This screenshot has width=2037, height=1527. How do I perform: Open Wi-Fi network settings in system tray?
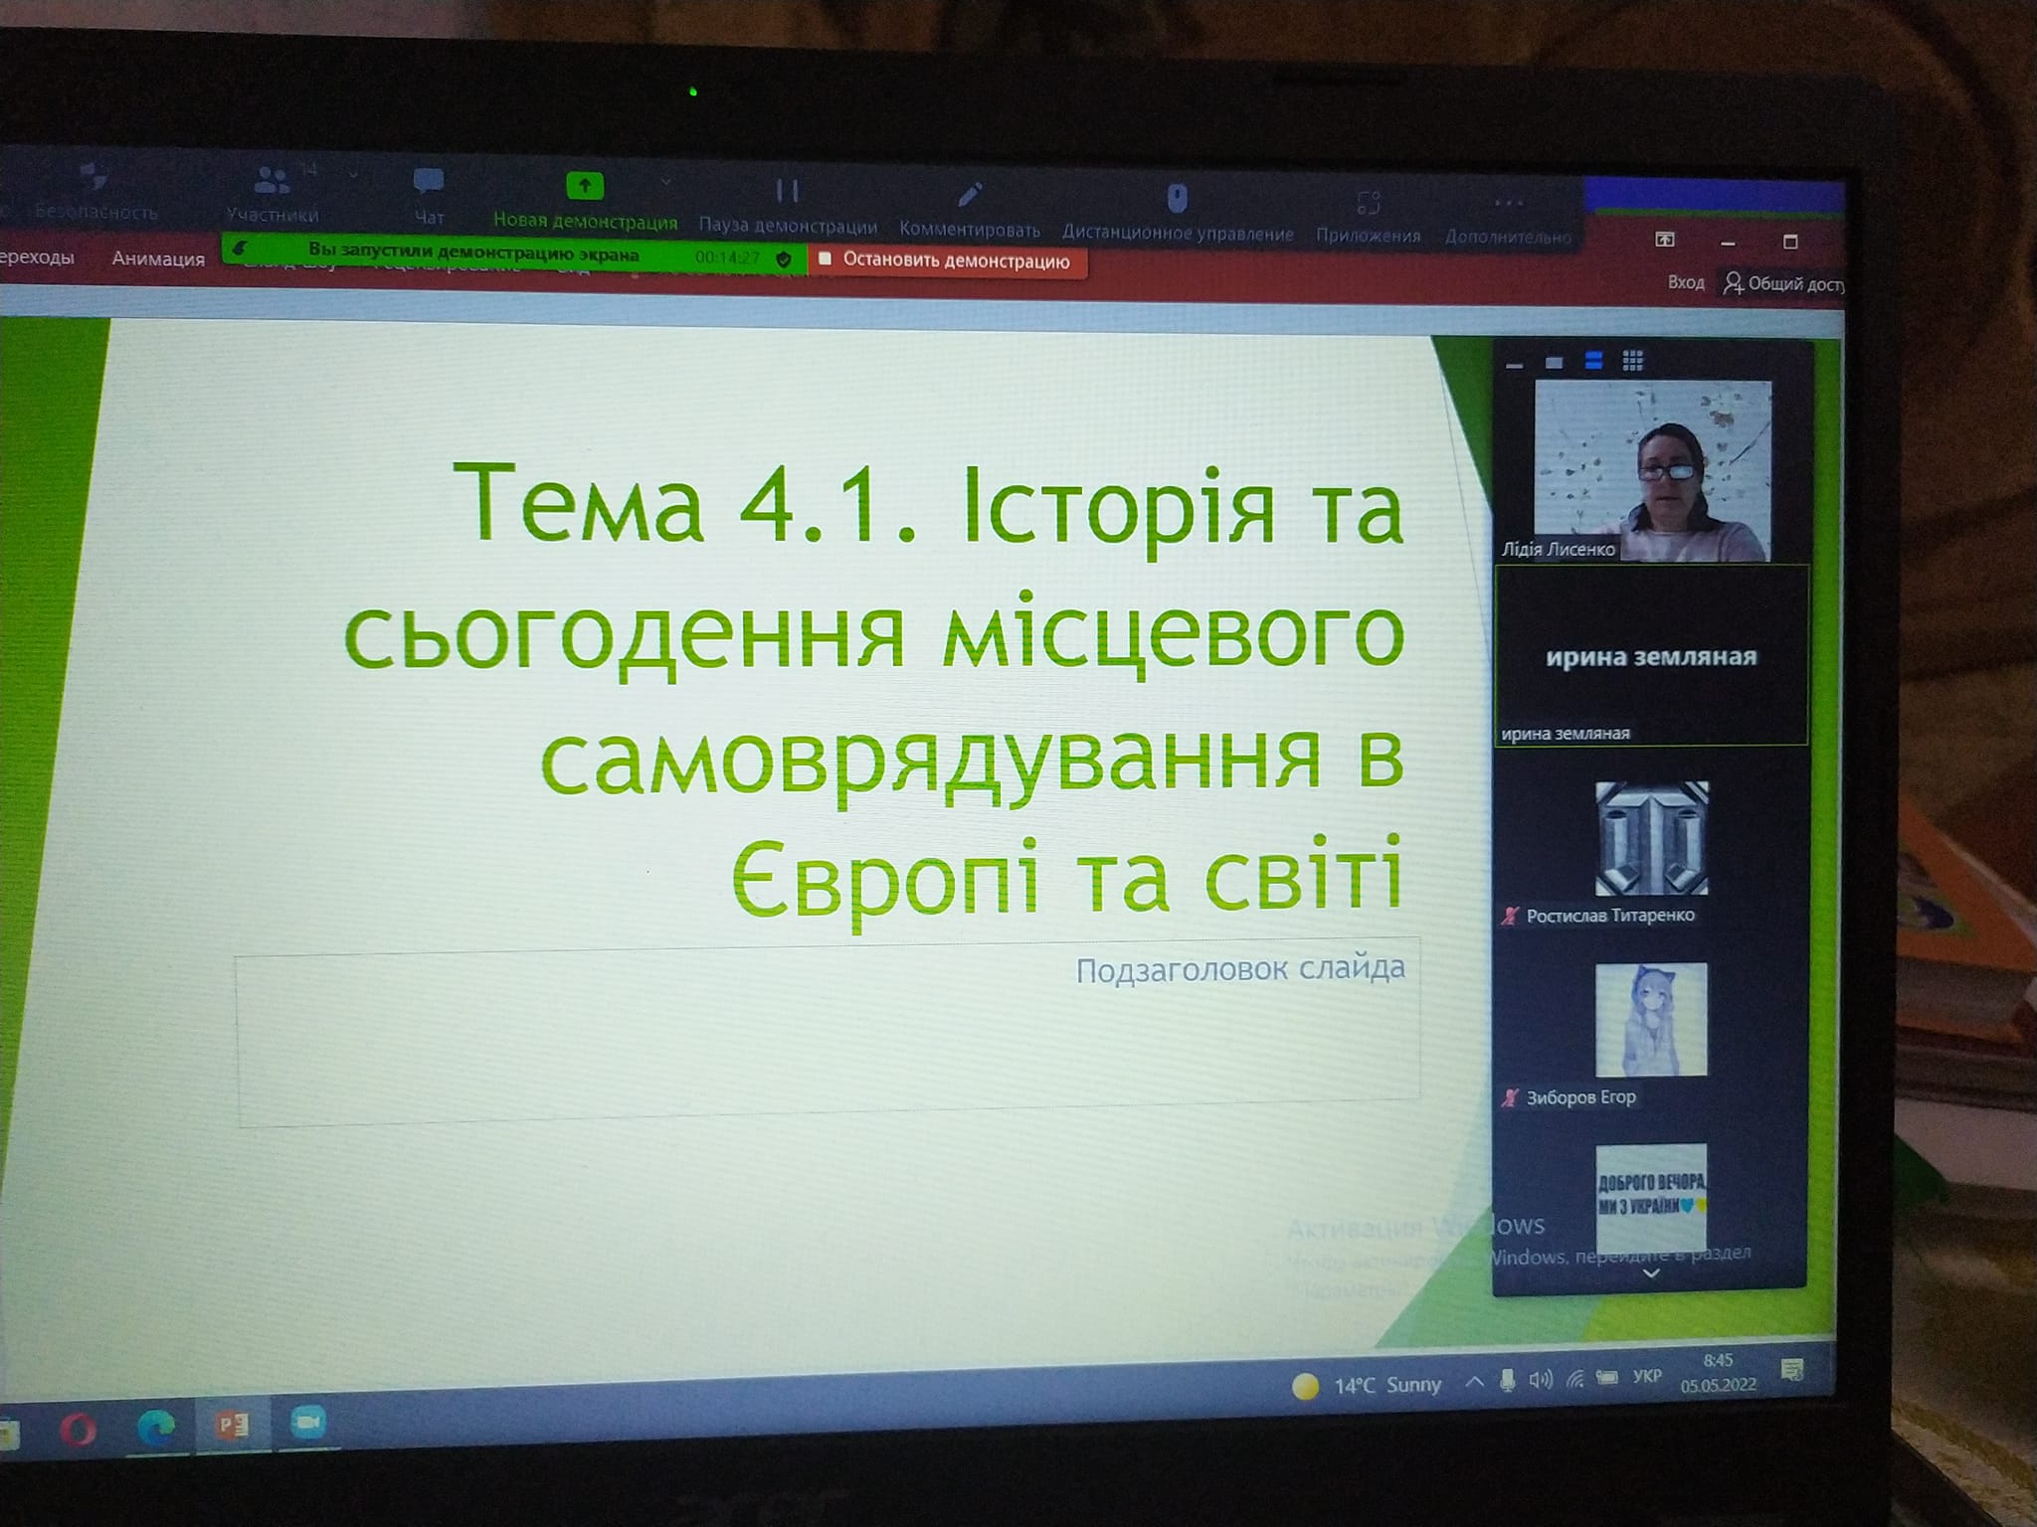click(x=1574, y=1378)
